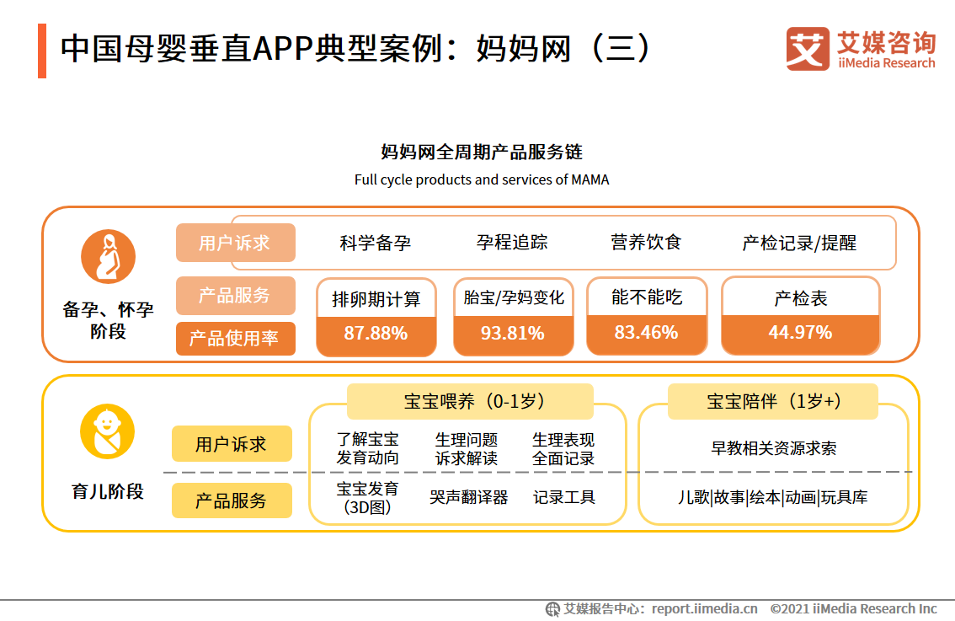Click the 艾媒咨询 brand name text

(x=887, y=42)
